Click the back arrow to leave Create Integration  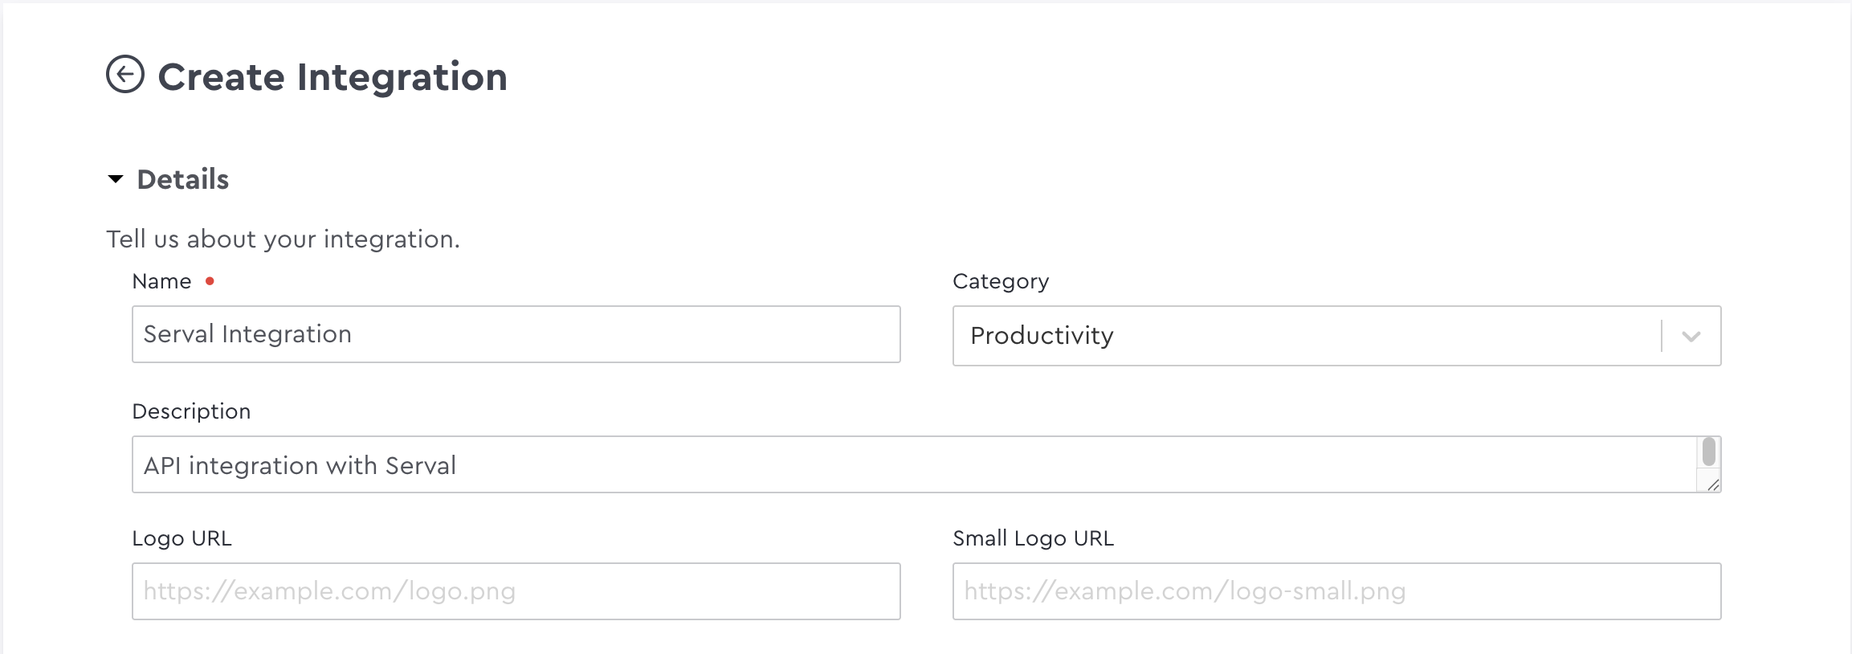pos(125,76)
